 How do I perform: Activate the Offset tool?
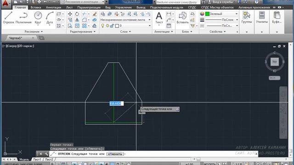pos(95,26)
